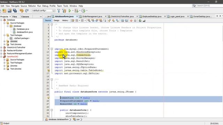223x125 pixels.
Task: Click the light bulb hint on line 25
Action: (x=48, y=98)
